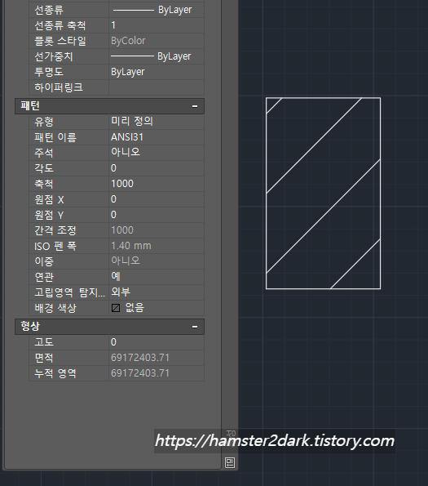Open the 선가중치 ByLayer dropdown
Image resolution: width=428 pixels, height=486 pixels.
pos(157,56)
